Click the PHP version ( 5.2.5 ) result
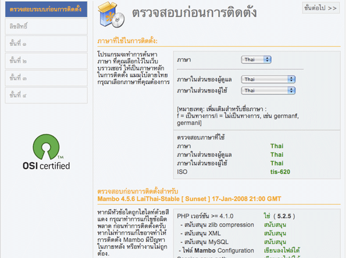Screen dimensions: 349x258 [277, 215]
